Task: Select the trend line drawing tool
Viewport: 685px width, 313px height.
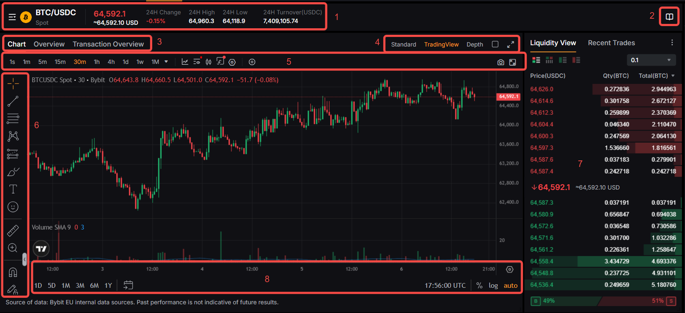Action: [13, 101]
